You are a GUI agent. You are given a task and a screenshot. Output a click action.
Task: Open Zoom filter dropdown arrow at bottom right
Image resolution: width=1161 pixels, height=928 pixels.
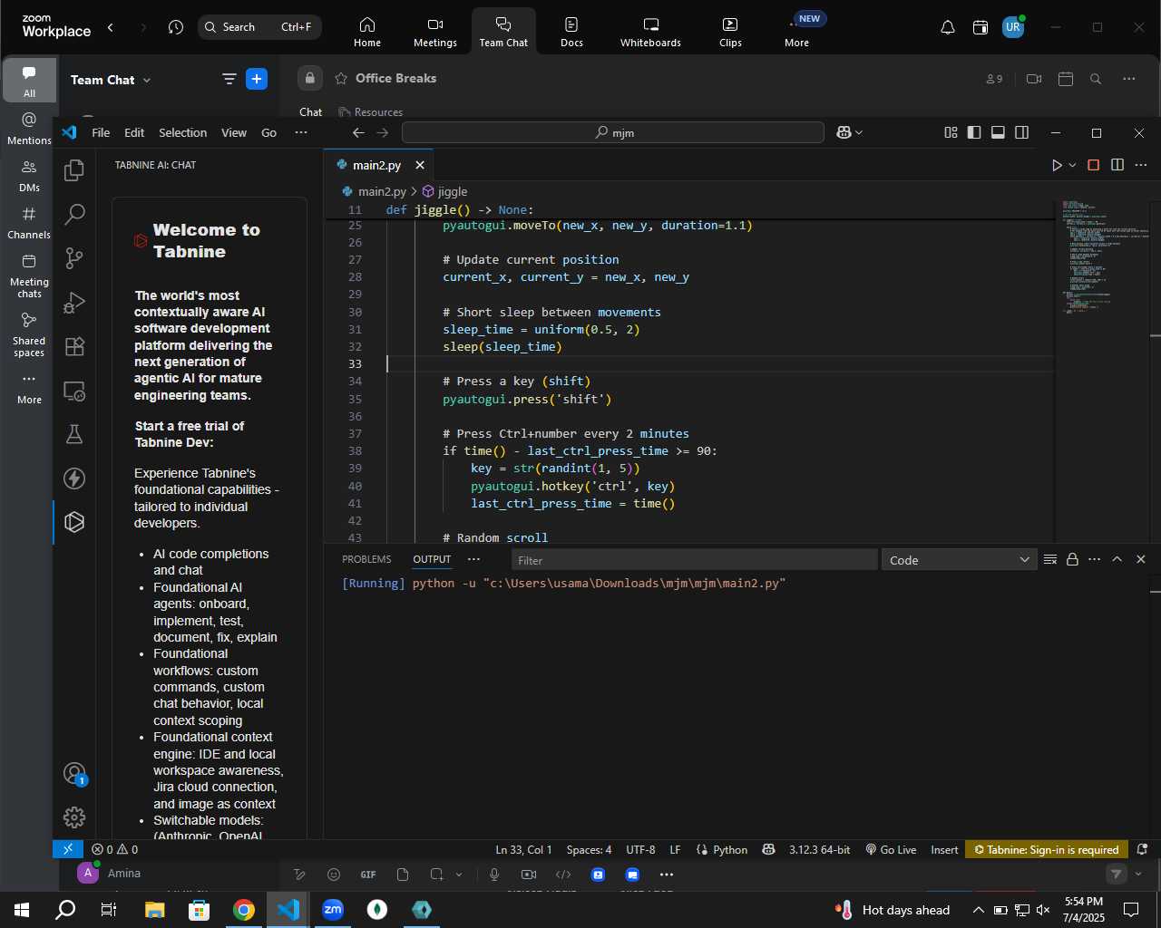coord(1138,874)
